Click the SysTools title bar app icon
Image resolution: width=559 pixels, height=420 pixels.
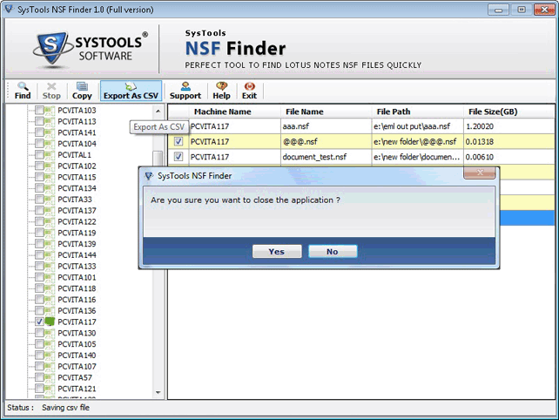point(9,9)
